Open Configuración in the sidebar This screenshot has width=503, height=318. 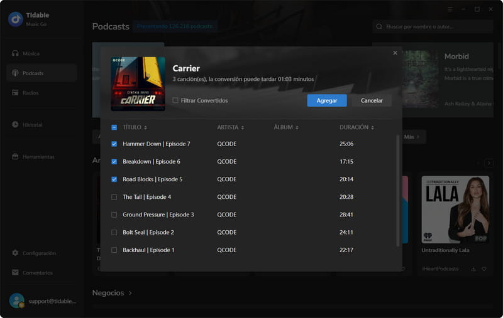[x=41, y=253]
